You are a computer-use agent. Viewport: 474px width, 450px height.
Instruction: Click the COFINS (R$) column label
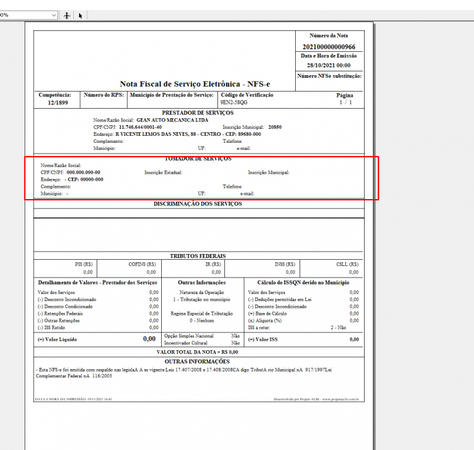142,264
